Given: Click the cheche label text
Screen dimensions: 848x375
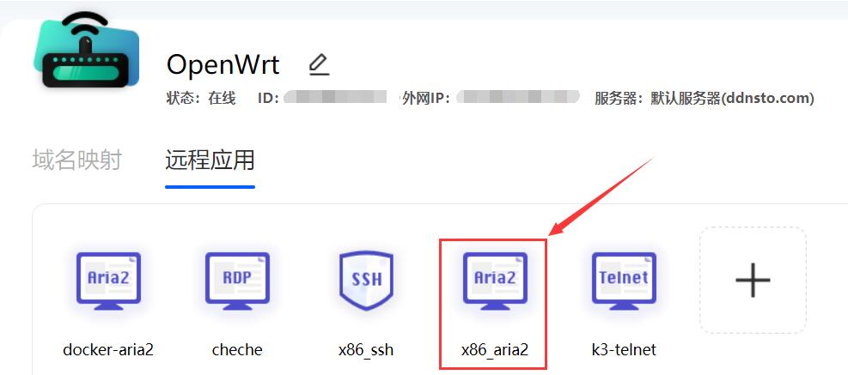Looking at the screenshot, I should click(x=237, y=349).
